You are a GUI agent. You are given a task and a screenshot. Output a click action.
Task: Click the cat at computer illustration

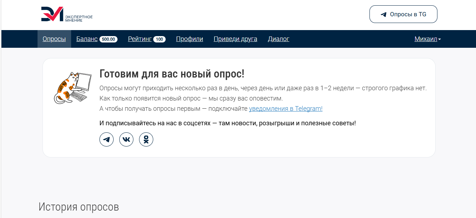click(71, 88)
